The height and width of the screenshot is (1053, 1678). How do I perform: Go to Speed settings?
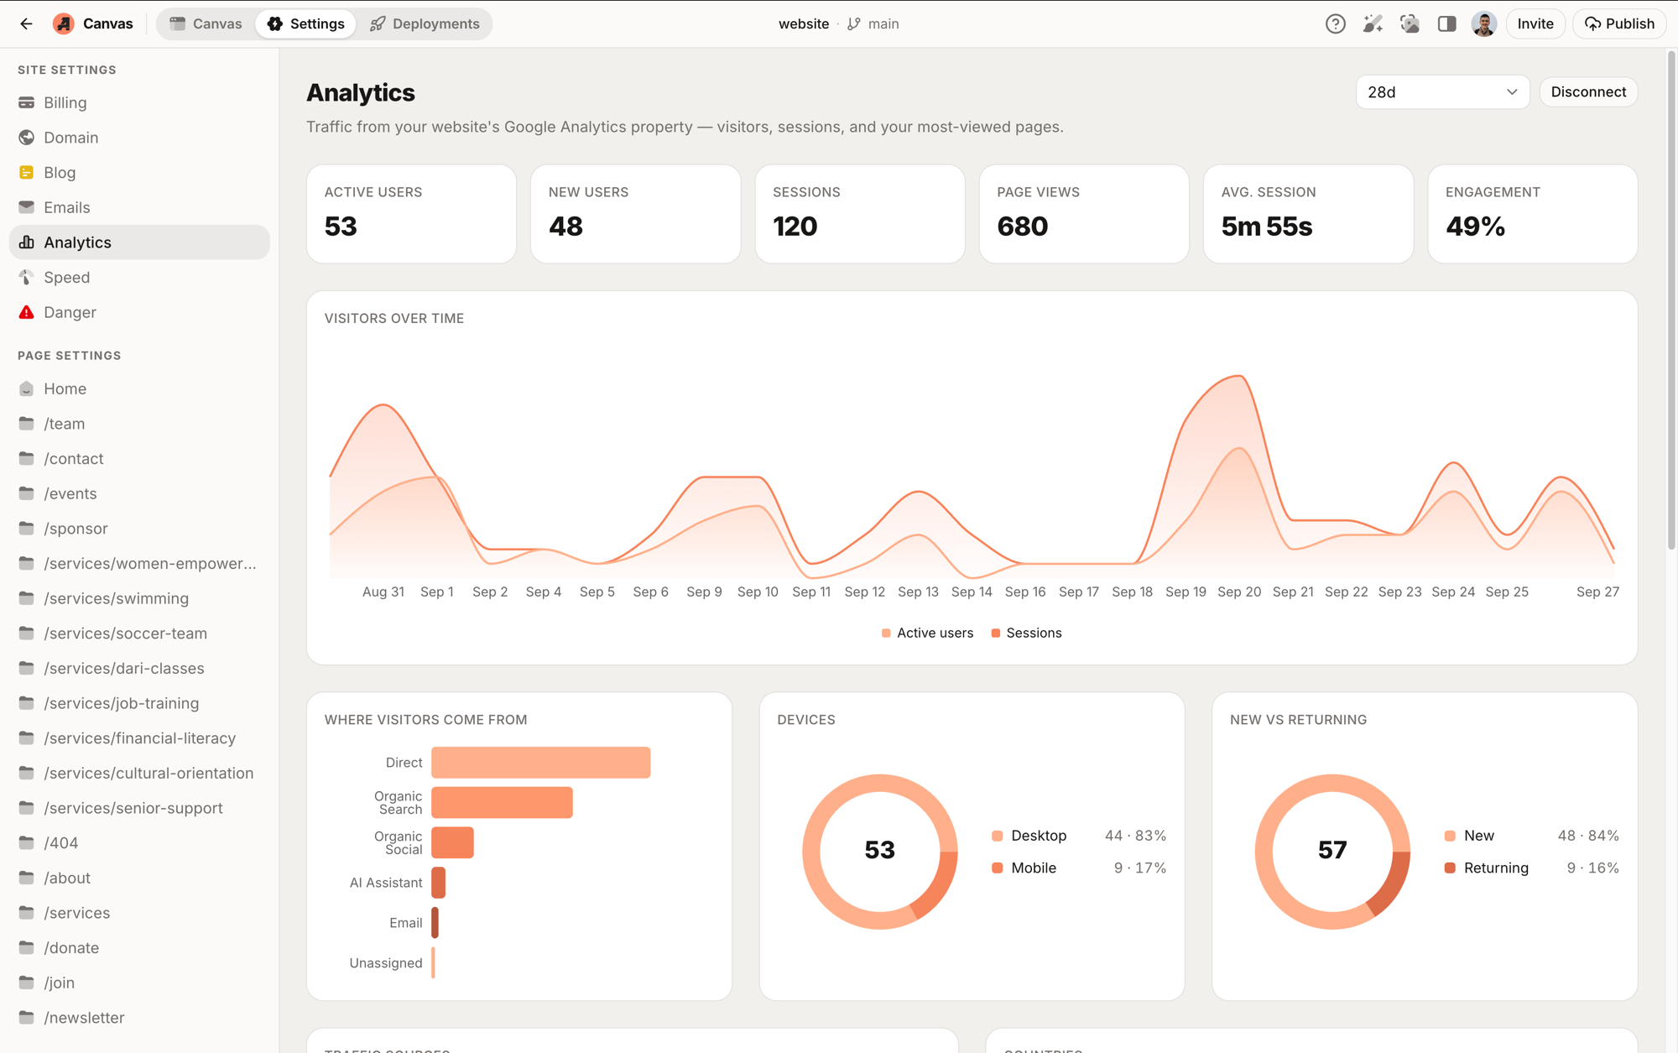(x=139, y=277)
